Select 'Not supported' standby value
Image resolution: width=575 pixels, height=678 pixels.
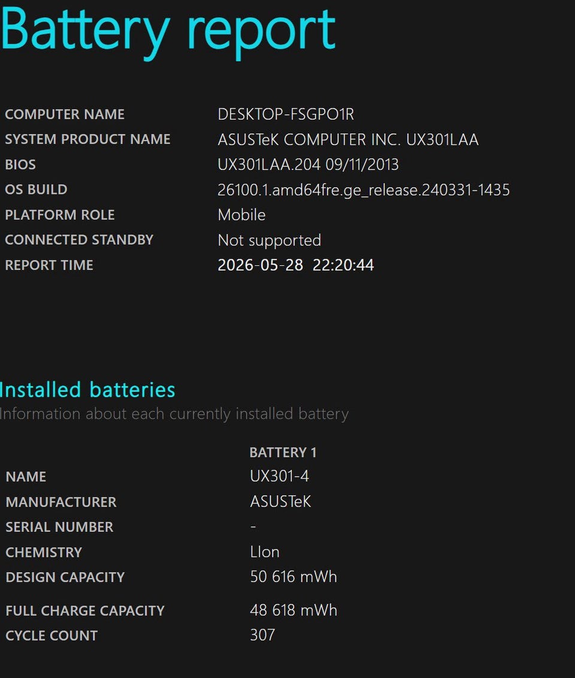coord(270,240)
